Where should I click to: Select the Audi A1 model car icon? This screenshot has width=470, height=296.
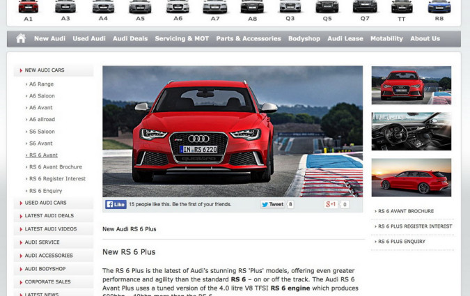(x=28, y=8)
